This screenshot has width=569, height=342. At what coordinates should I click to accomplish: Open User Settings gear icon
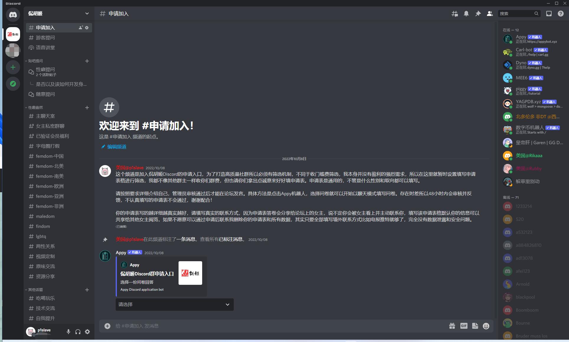click(x=87, y=332)
